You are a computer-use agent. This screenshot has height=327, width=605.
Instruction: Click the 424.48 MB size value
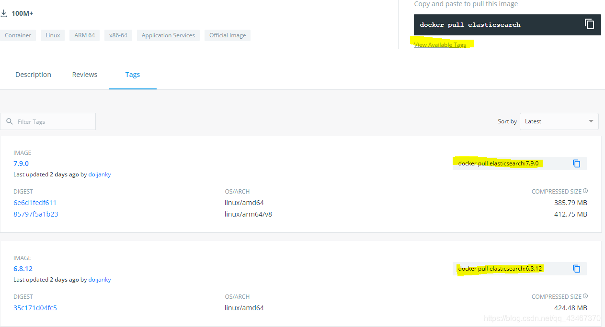[571, 308]
